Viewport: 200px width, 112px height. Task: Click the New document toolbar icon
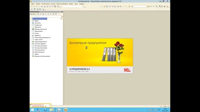(102, 6)
